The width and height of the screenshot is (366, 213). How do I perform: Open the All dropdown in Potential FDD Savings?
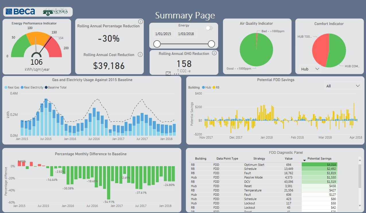tap(343, 86)
